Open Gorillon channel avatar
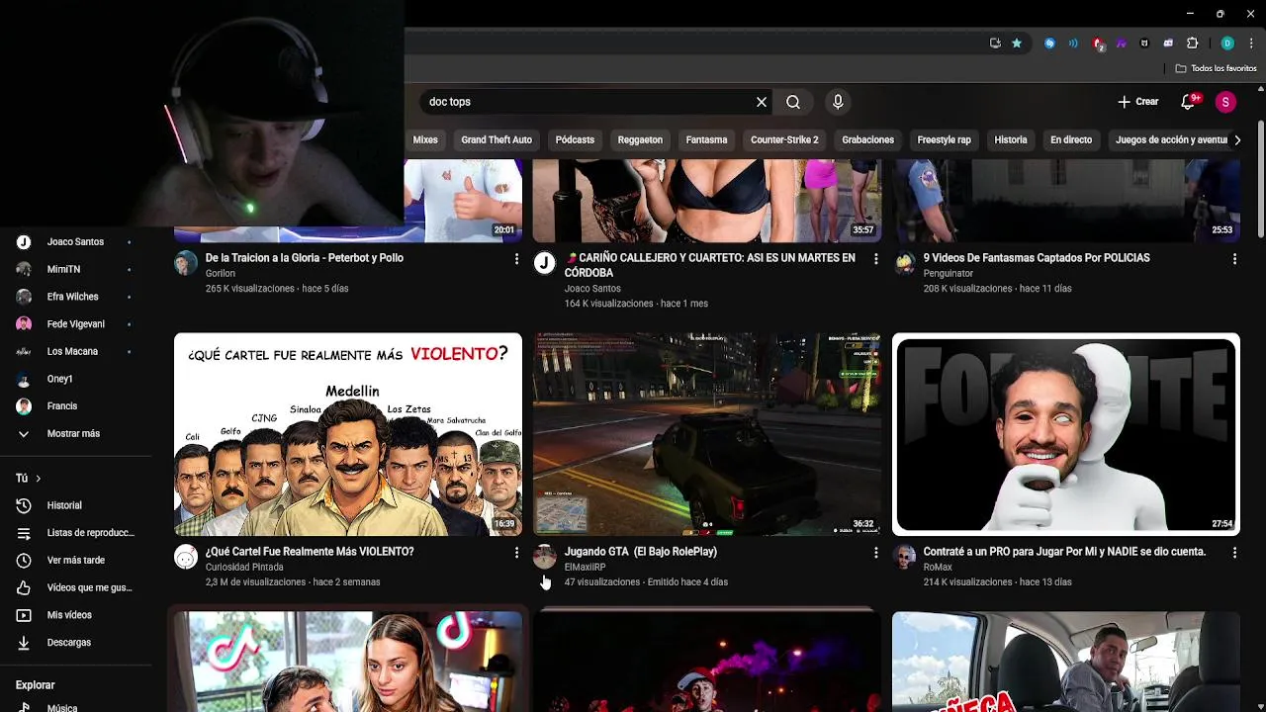The image size is (1266, 712). coord(186,263)
